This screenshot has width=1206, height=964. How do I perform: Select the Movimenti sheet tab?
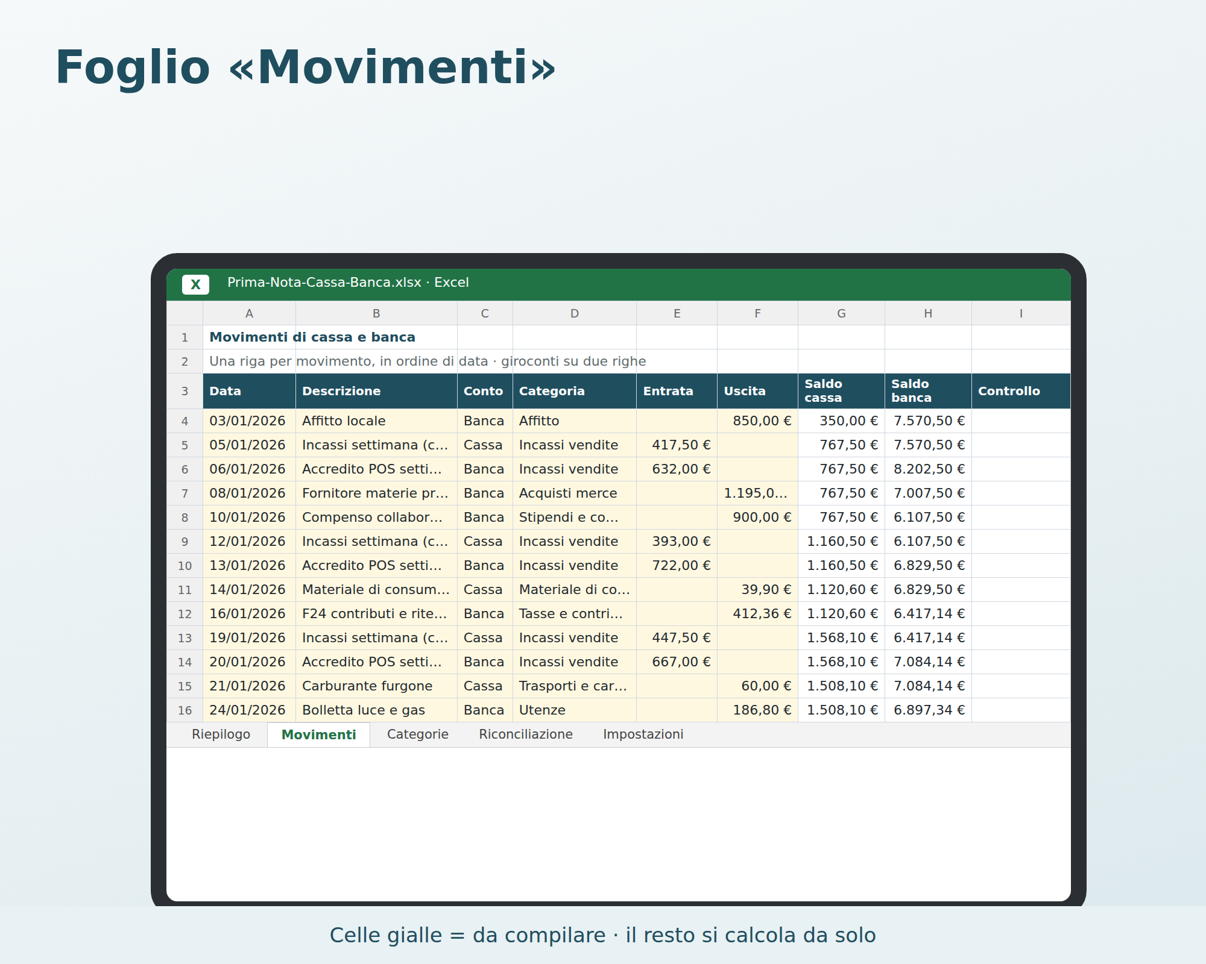point(318,734)
